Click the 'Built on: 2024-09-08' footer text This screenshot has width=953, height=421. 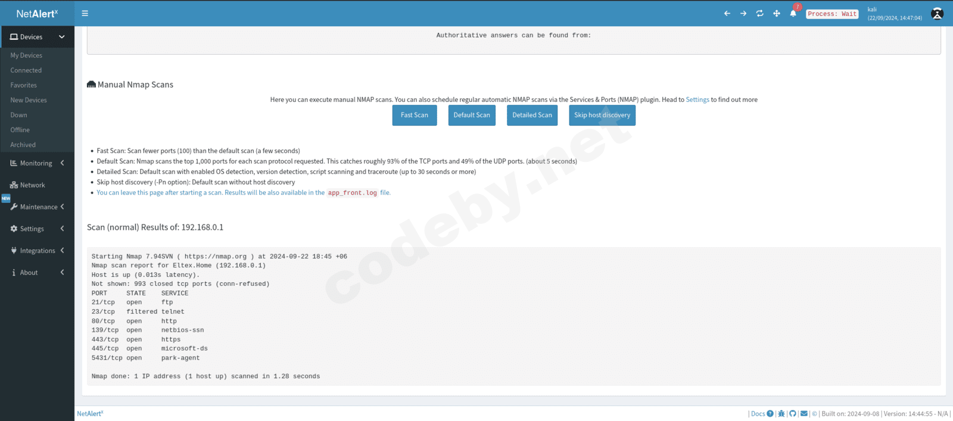(x=851, y=414)
